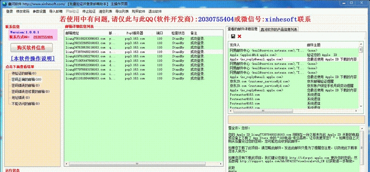
Task: Select mailbox liang419761082270163.com row
Action: [x=144, y=56]
